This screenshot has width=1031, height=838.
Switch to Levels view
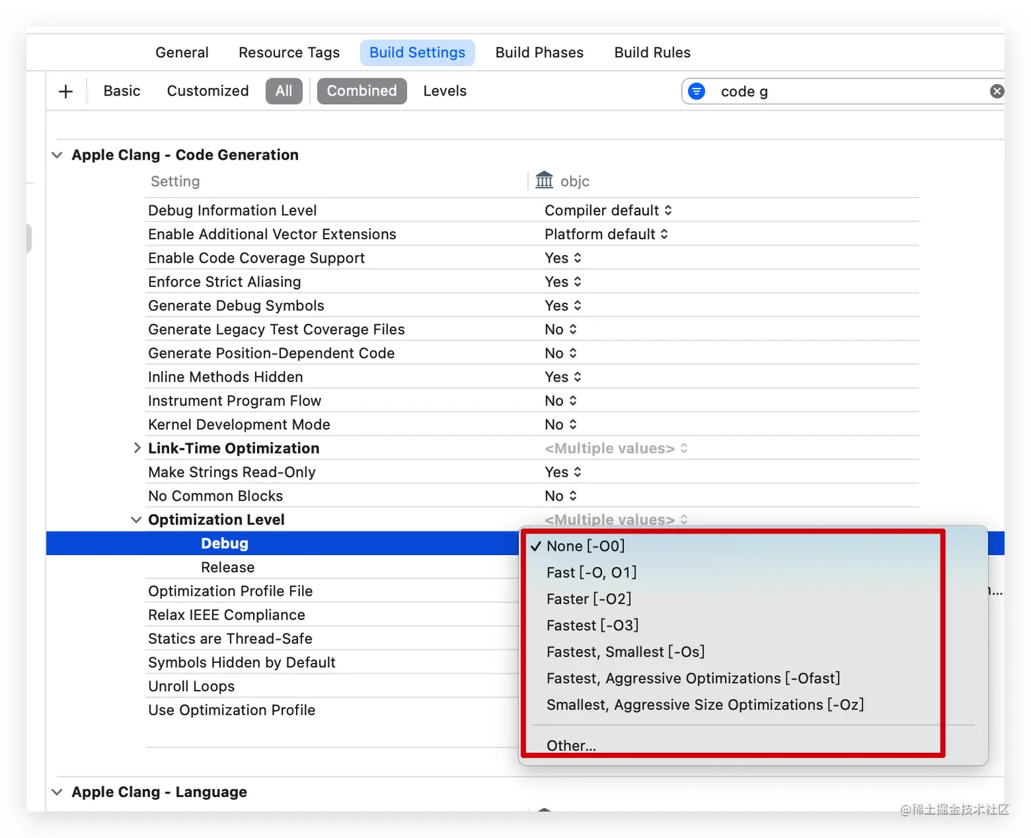point(445,91)
